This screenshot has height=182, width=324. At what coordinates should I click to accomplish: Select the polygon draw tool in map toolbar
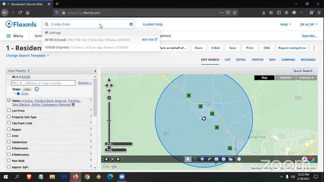pyautogui.click(x=231, y=159)
